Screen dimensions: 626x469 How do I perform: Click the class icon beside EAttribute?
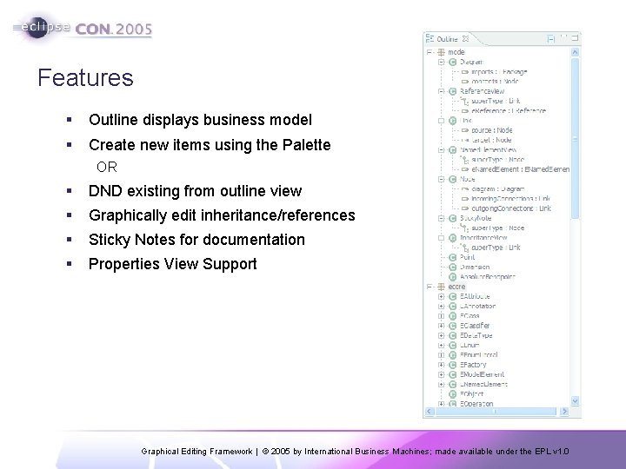452,296
